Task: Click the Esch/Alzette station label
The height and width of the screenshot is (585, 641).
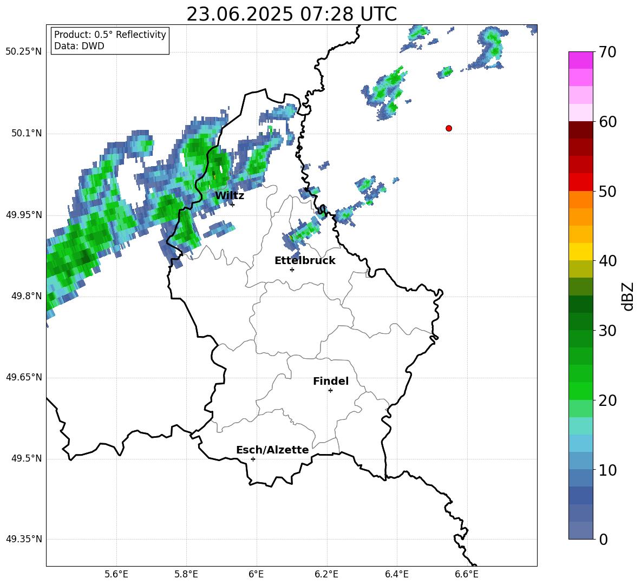Action: [x=272, y=450]
